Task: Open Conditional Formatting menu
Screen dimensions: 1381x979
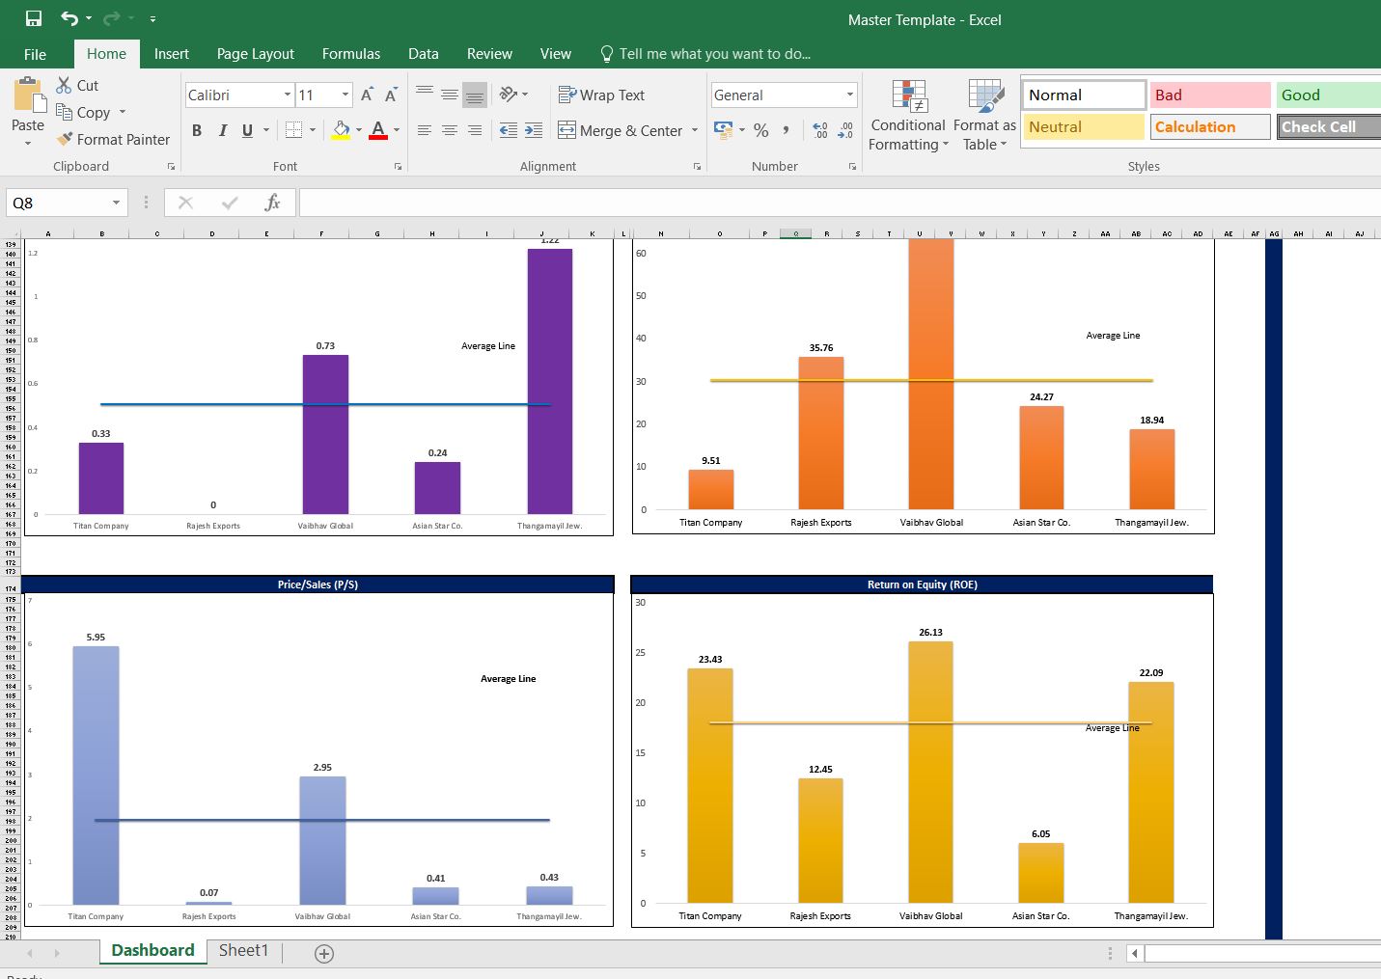Action: coord(908,116)
